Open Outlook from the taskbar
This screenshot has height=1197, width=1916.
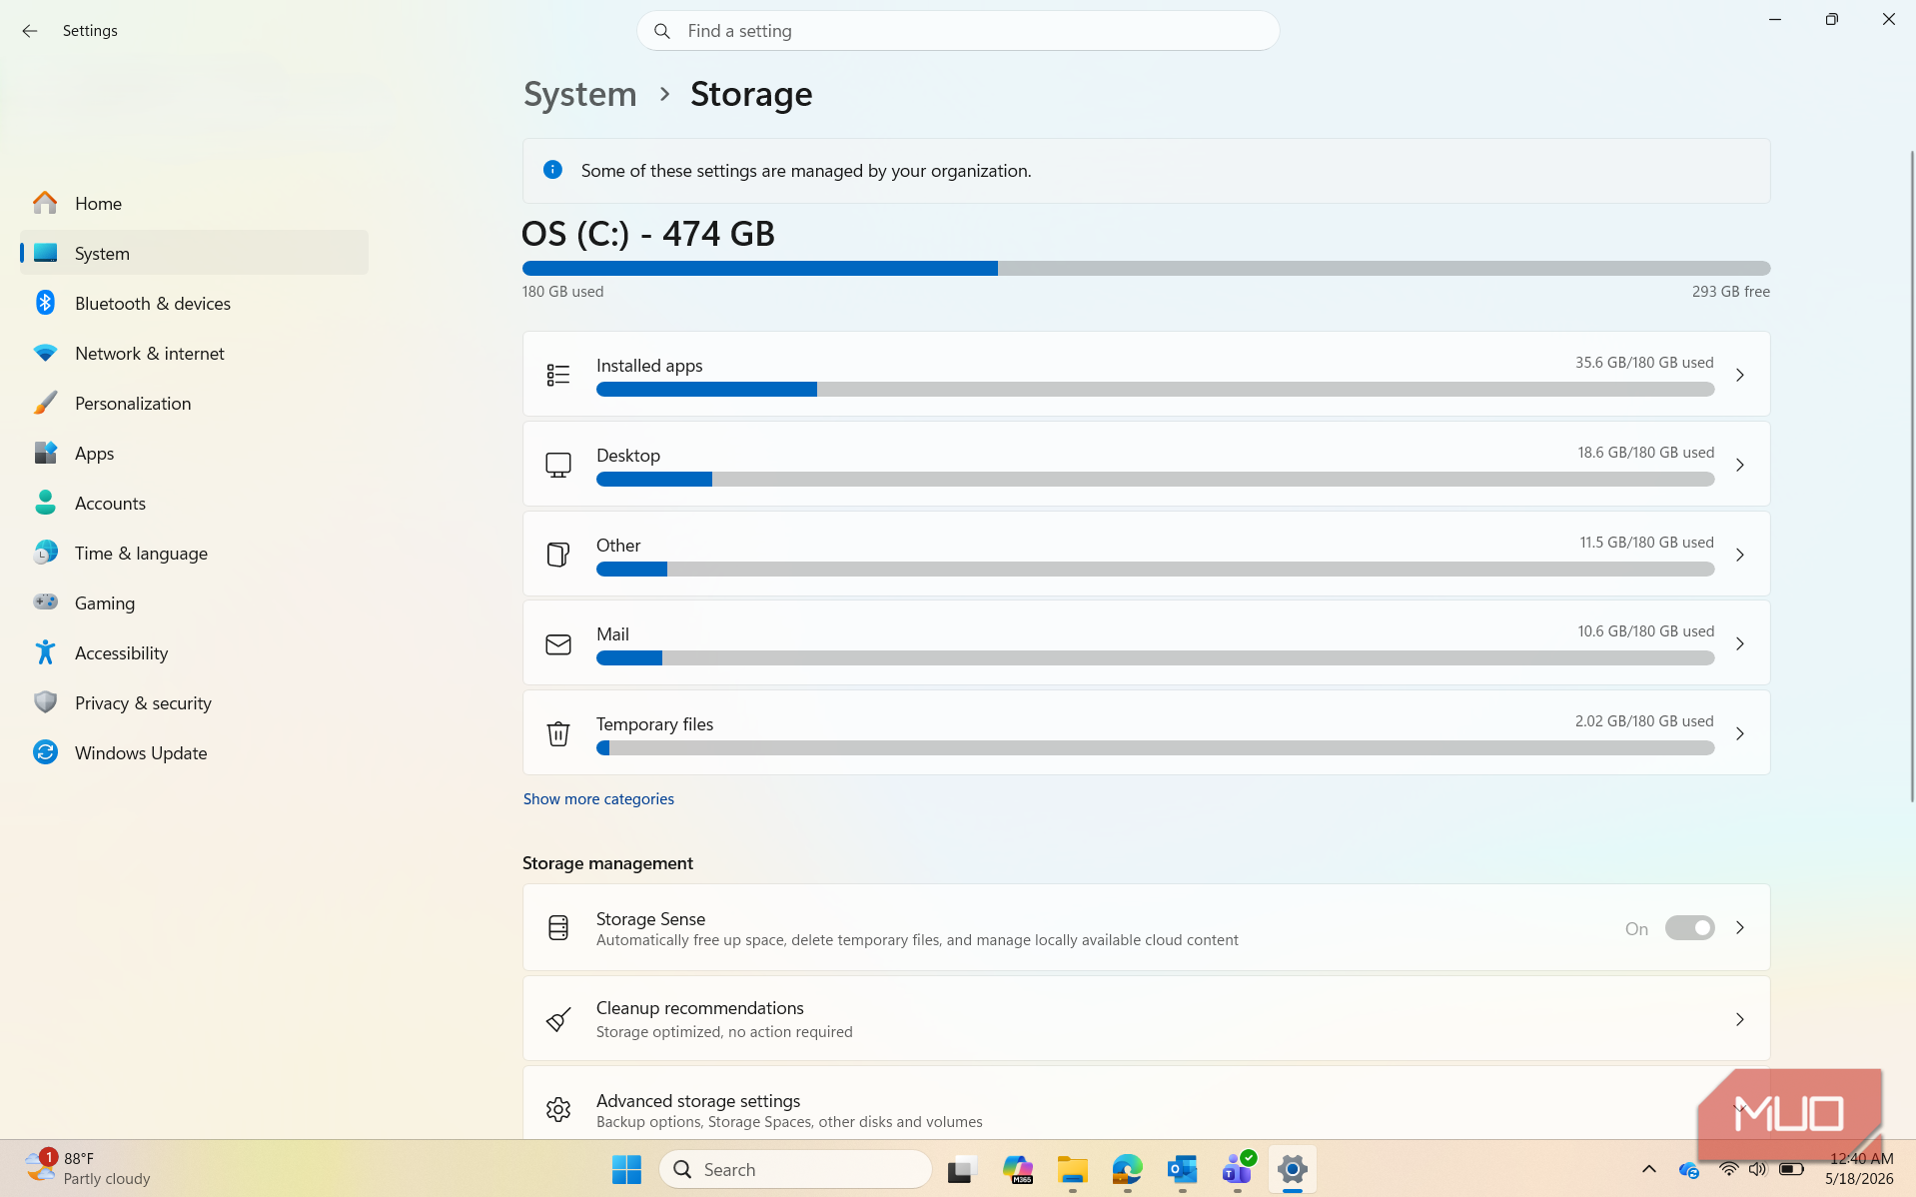pyautogui.click(x=1183, y=1169)
